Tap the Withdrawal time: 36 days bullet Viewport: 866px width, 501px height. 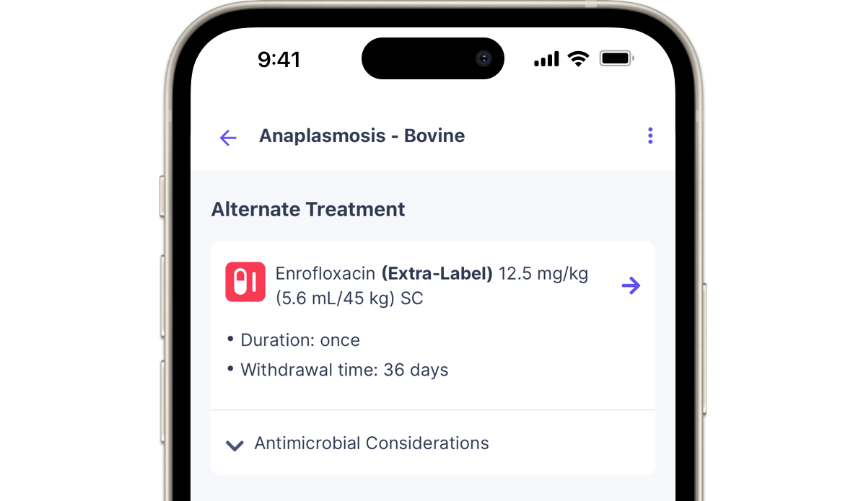pyautogui.click(x=344, y=371)
